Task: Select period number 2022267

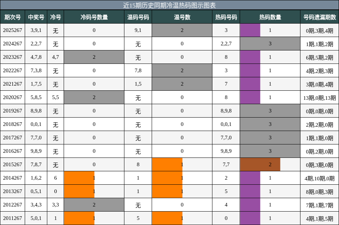Action: (x=12, y=70)
